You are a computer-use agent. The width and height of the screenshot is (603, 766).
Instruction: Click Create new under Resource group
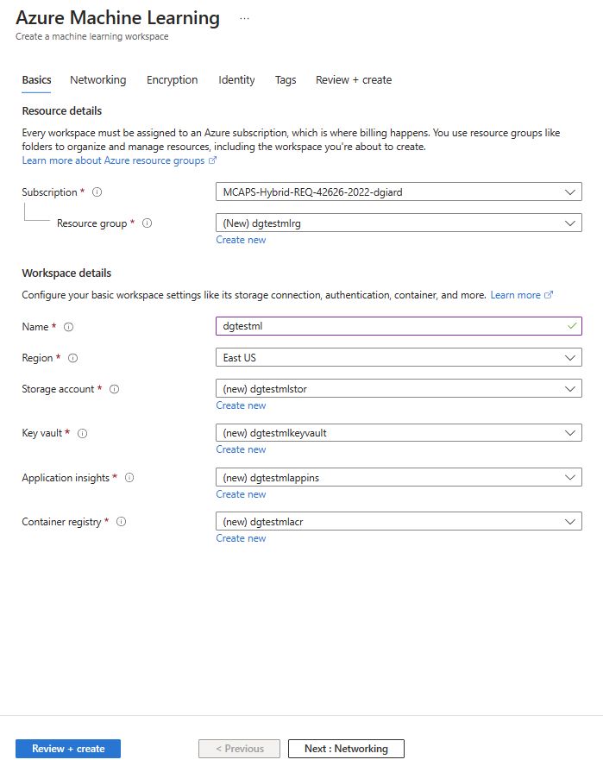point(241,240)
